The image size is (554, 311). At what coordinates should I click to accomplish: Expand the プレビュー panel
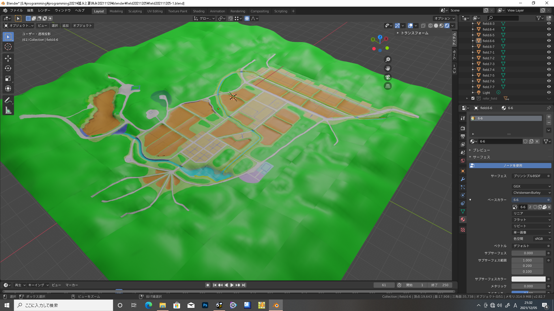tap(481, 150)
